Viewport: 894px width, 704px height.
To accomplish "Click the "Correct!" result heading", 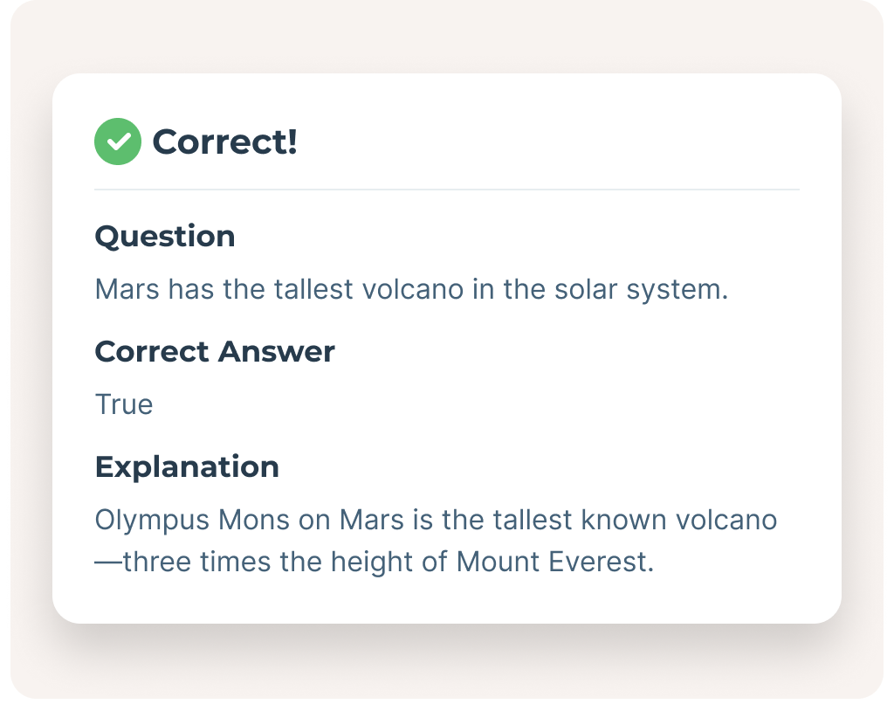I will [224, 141].
